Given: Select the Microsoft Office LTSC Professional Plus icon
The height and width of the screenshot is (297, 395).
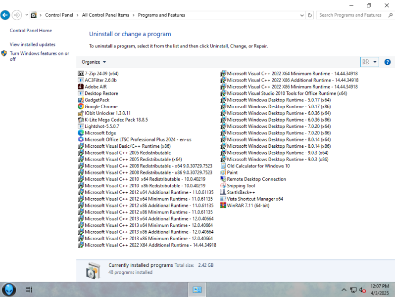Looking at the screenshot, I should [x=81, y=139].
